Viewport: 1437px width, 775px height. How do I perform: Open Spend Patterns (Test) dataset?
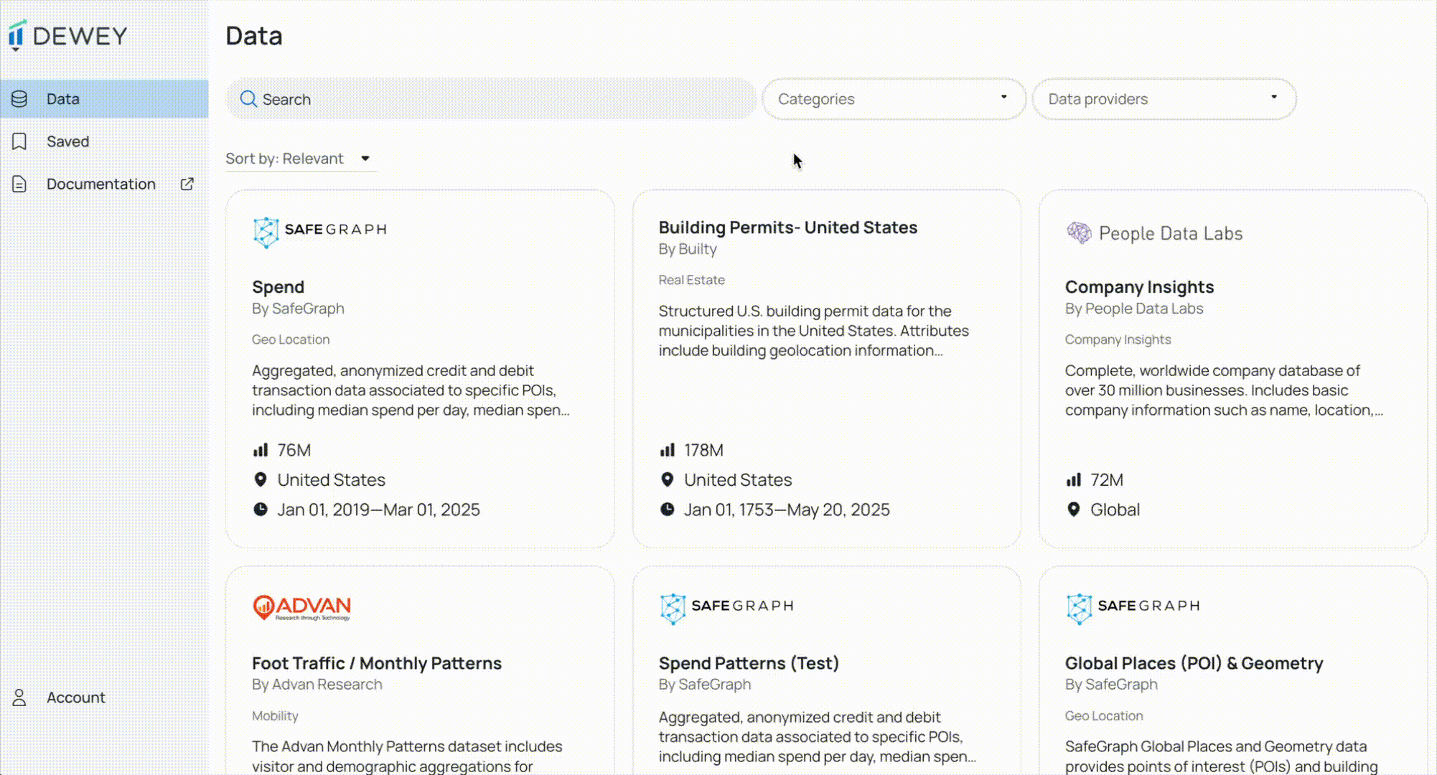coord(749,663)
